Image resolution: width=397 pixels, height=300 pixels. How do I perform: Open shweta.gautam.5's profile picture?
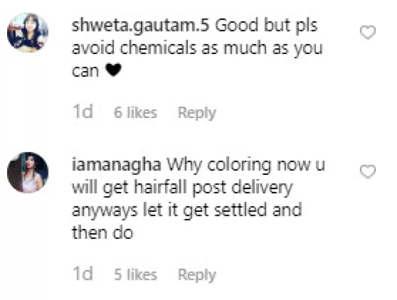point(28,33)
